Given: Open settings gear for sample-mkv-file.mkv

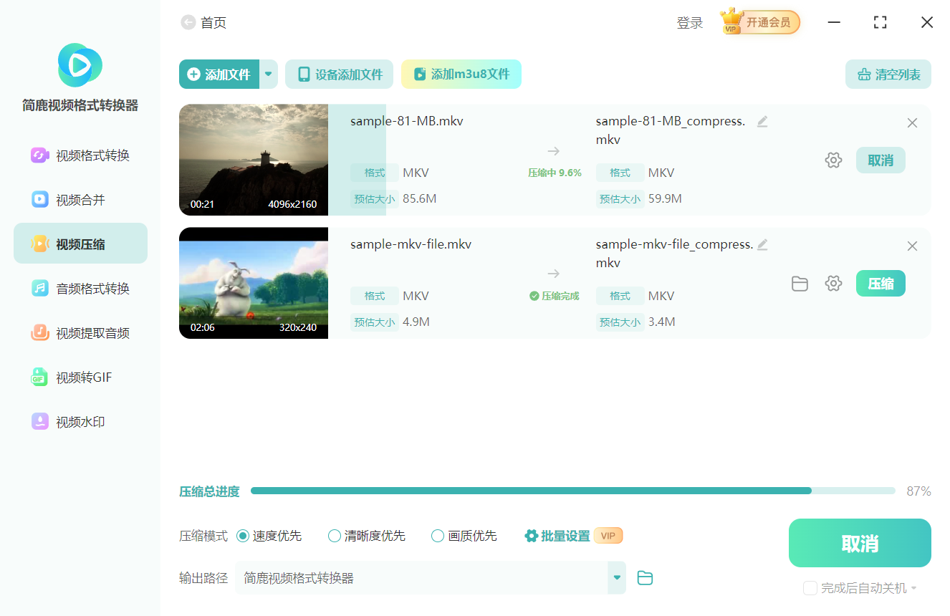Looking at the screenshot, I should coord(833,284).
